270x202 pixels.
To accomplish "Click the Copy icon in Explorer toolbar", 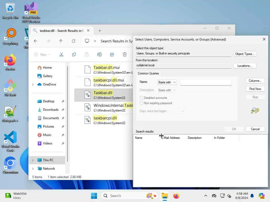I will coord(74,55).
